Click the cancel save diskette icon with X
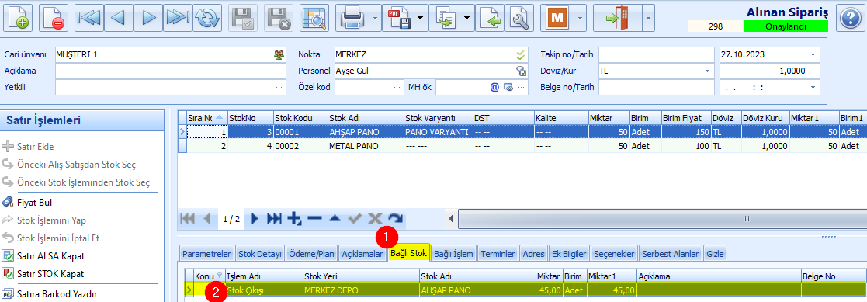 278,18
